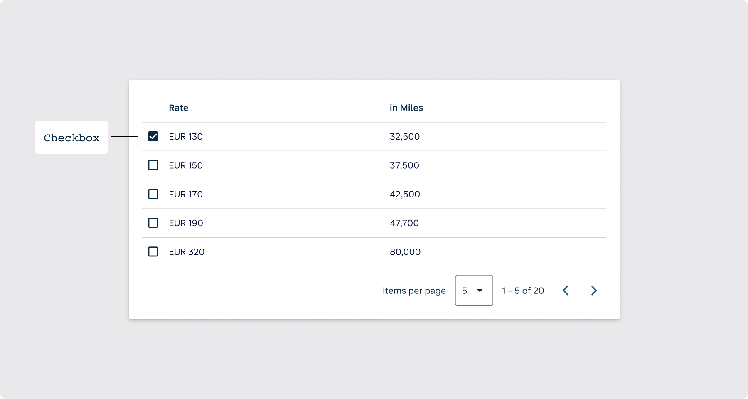Select the EUR 170 row checkbox
Image resolution: width=748 pixels, height=399 pixels.
click(x=153, y=194)
